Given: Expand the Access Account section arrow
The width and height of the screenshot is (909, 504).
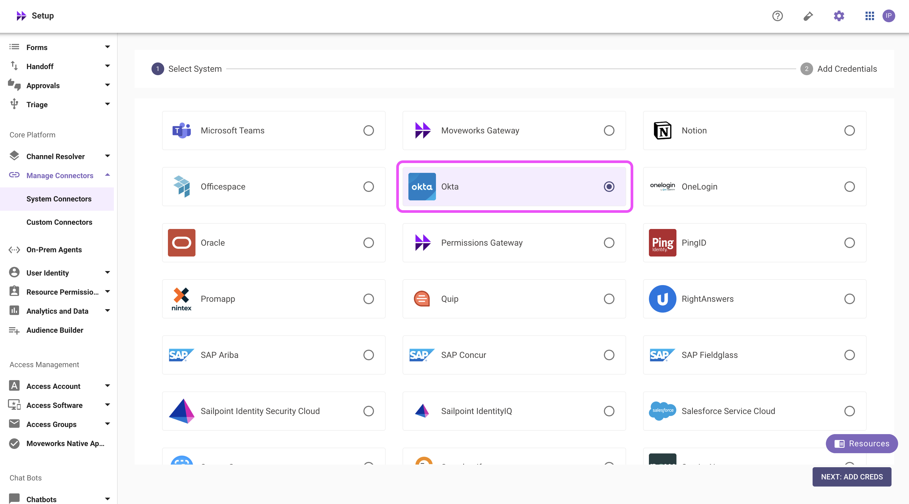Looking at the screenshot, I should pos(108,385).
